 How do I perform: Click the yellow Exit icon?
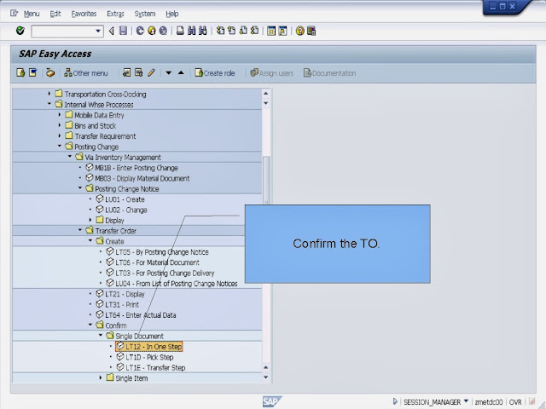152,31
